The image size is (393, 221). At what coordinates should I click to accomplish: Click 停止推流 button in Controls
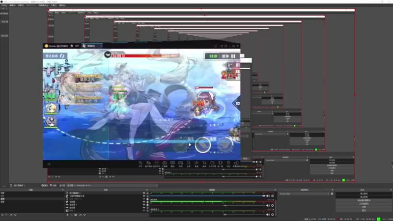(x=364, y=193)
